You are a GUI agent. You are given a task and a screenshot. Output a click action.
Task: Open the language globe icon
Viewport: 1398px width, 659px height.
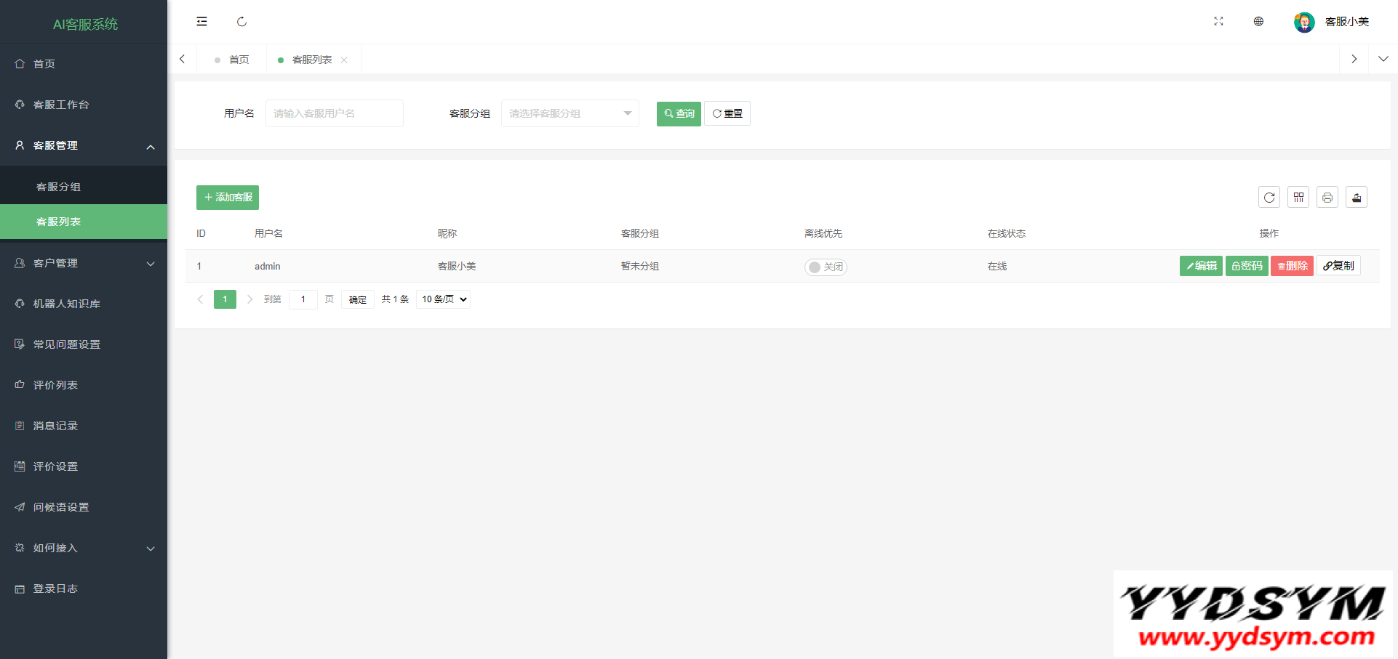tap(1258, 22)
